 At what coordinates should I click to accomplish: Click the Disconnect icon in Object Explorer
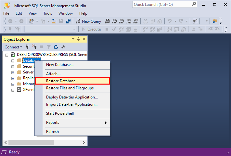point(34,47)
